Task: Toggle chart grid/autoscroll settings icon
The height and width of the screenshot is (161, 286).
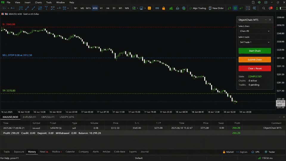Action: (248, 8)
